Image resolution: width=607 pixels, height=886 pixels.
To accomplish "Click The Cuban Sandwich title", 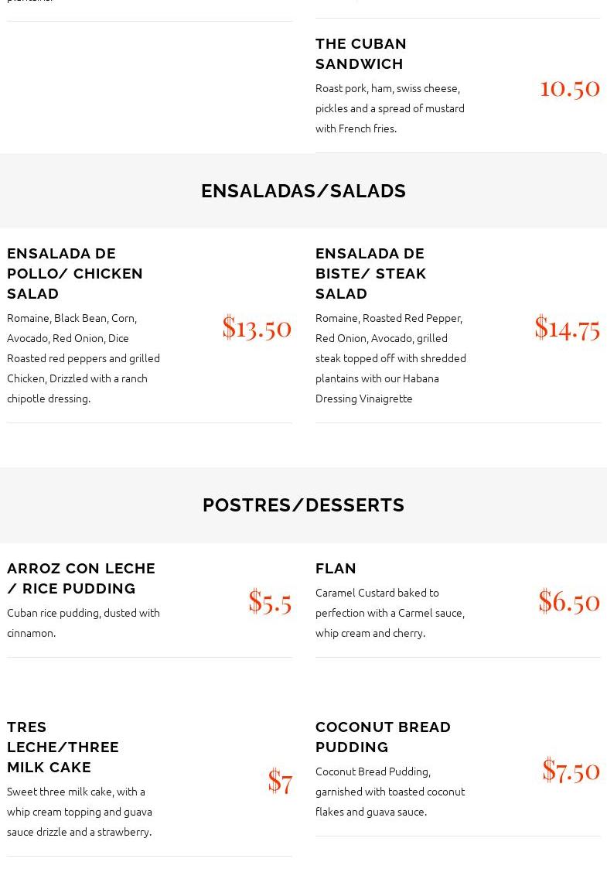I will [x=361, y=53].
